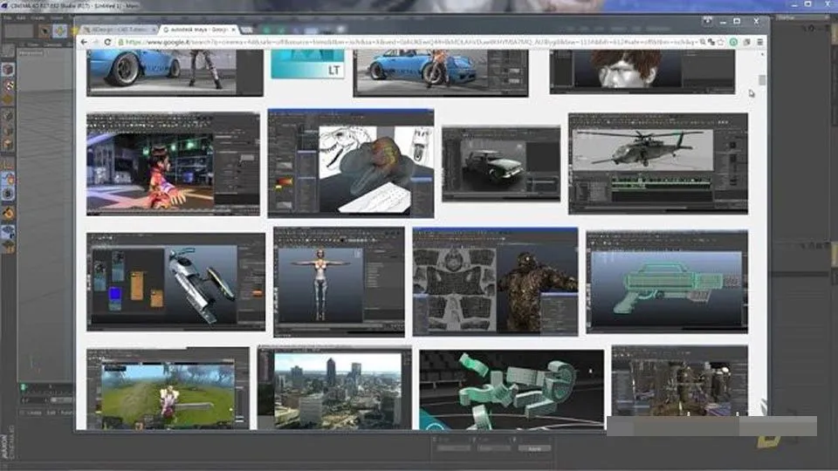
Task: Reload the Google Images page
Action: pos(109,41)
